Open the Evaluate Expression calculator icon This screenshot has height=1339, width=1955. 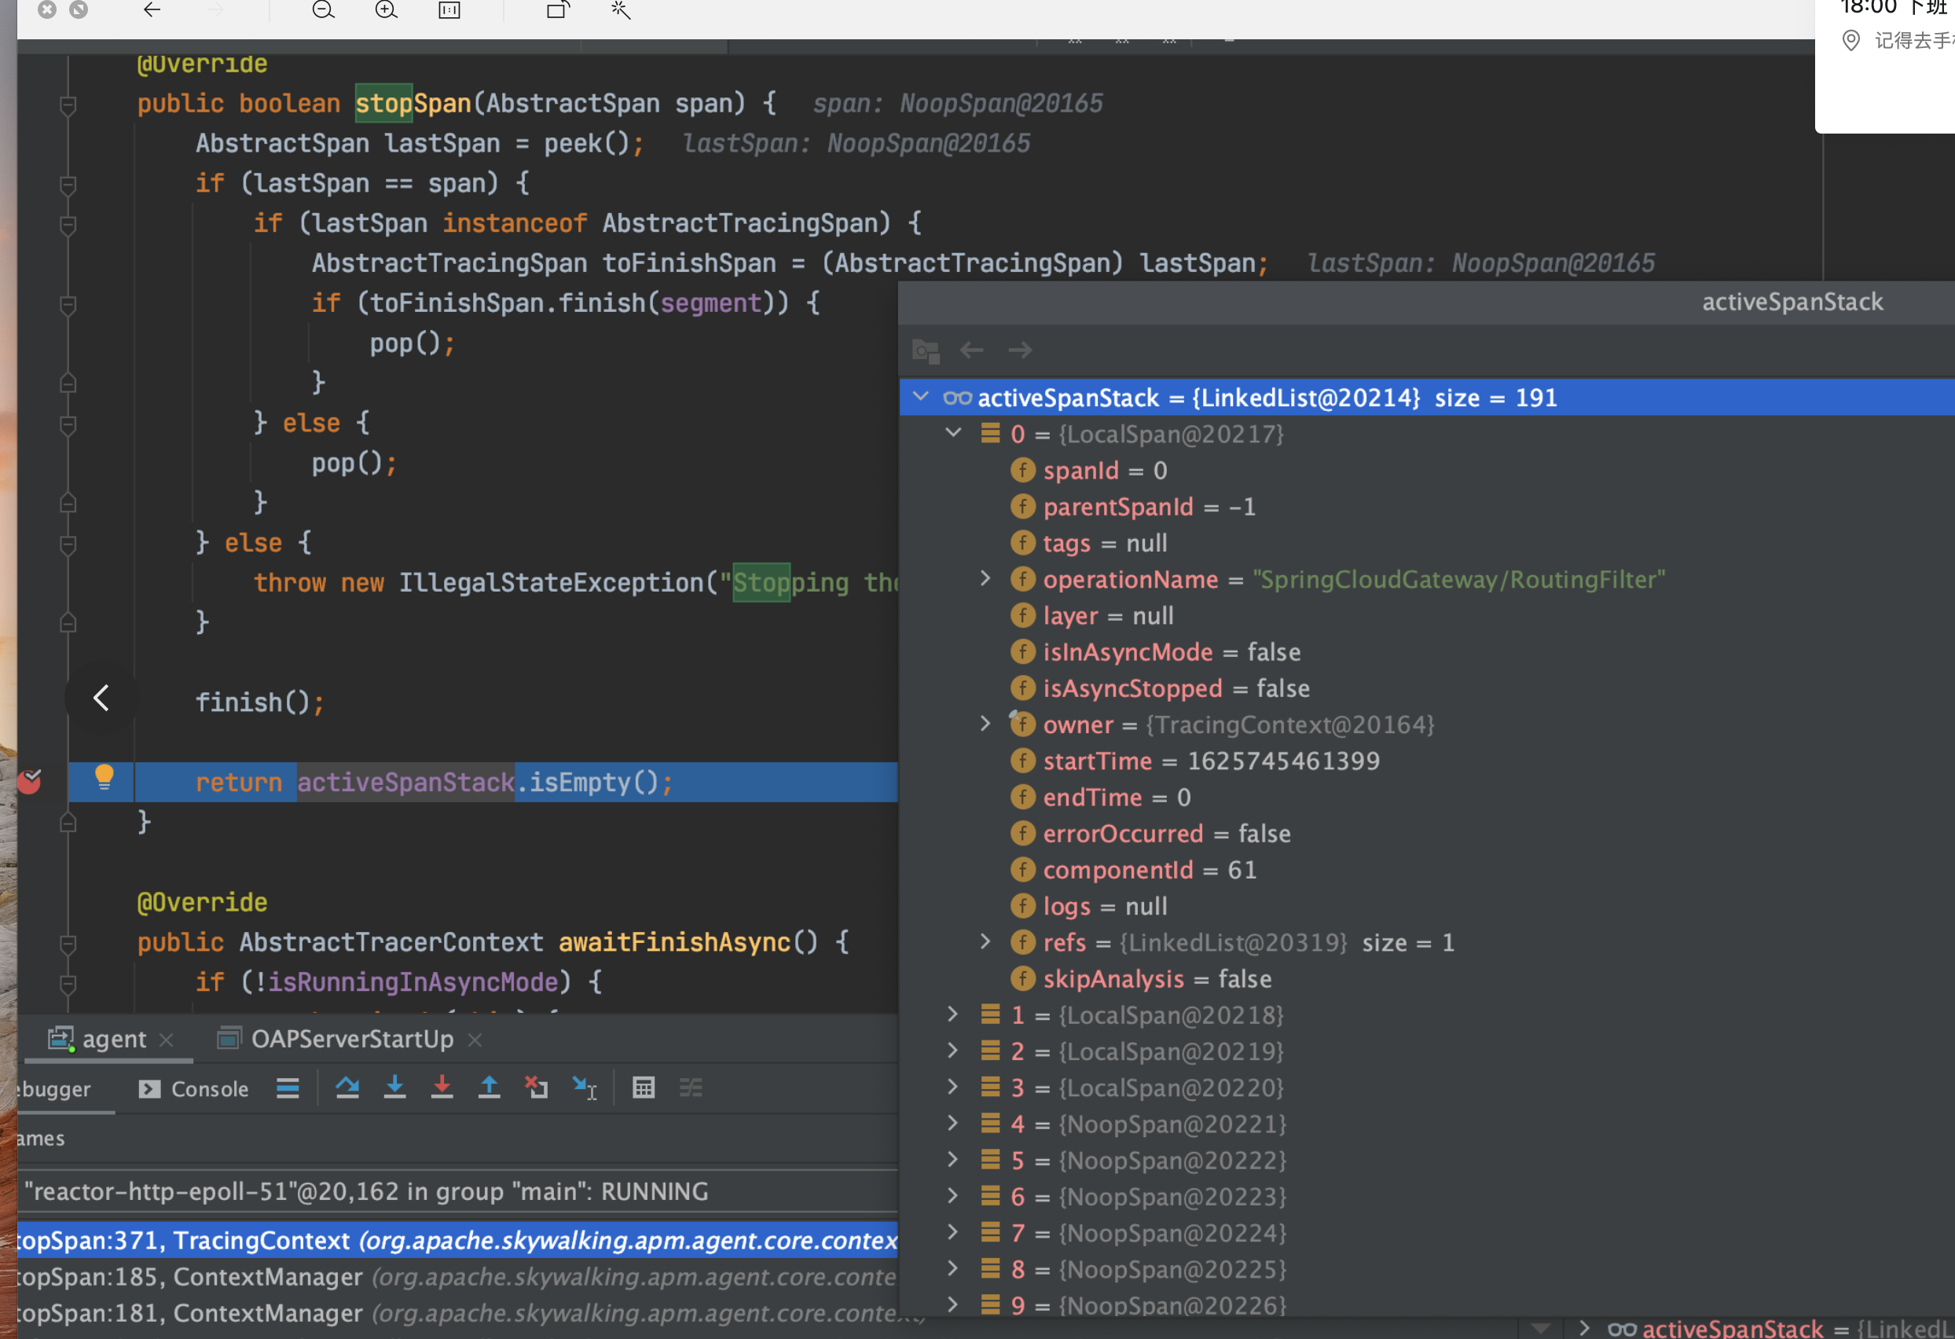pyautogui.click(x=644, y=1088)
